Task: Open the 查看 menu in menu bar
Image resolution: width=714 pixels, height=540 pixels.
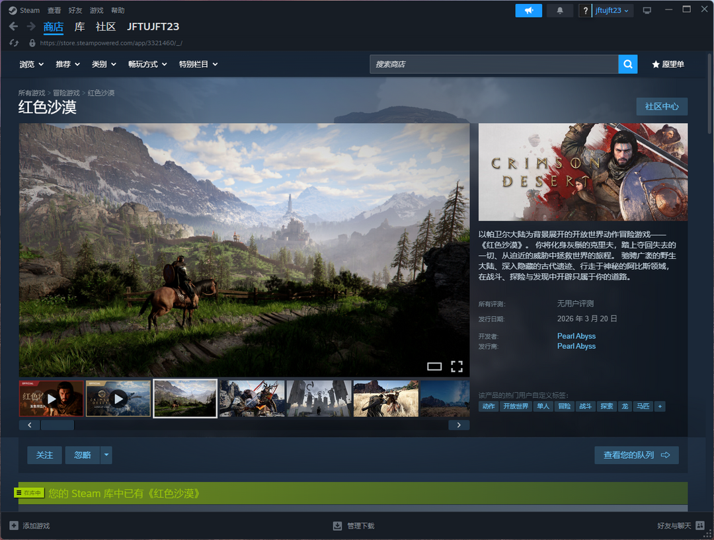Action: [x=54, y=11]
